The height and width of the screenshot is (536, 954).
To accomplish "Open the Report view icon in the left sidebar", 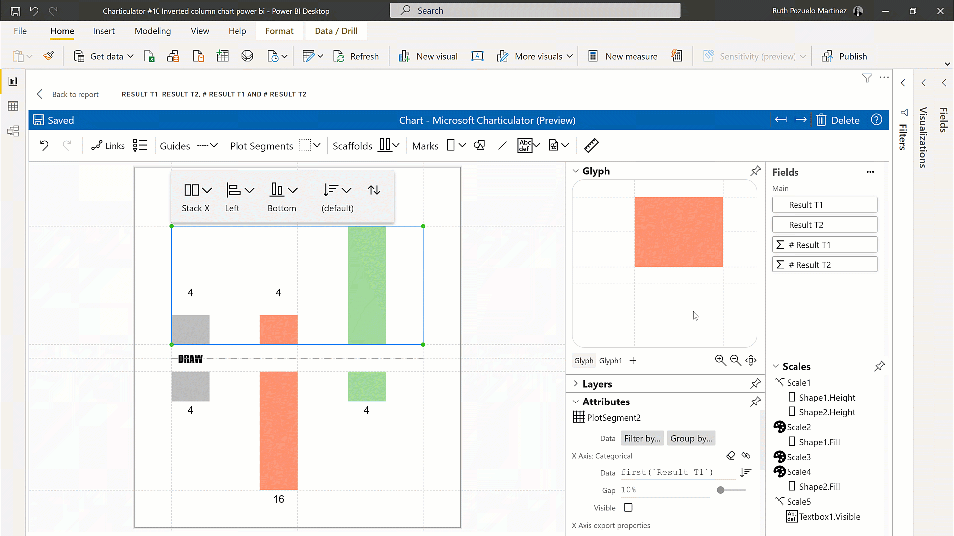I will click(13, 81).
